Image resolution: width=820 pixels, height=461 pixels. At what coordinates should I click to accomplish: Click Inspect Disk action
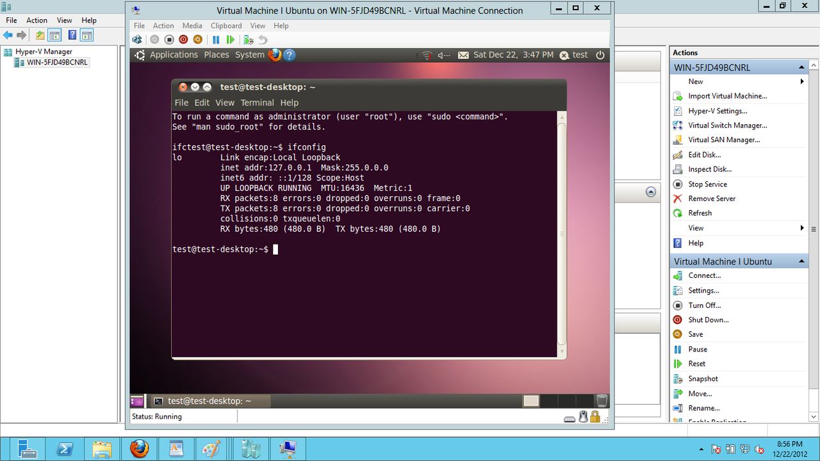(x=710, y=169)
